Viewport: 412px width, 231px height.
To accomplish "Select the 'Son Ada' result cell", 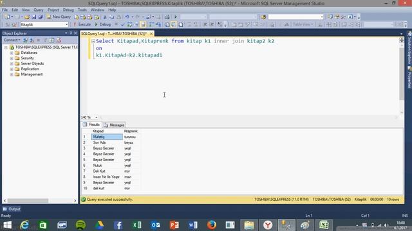I will 107,142.
